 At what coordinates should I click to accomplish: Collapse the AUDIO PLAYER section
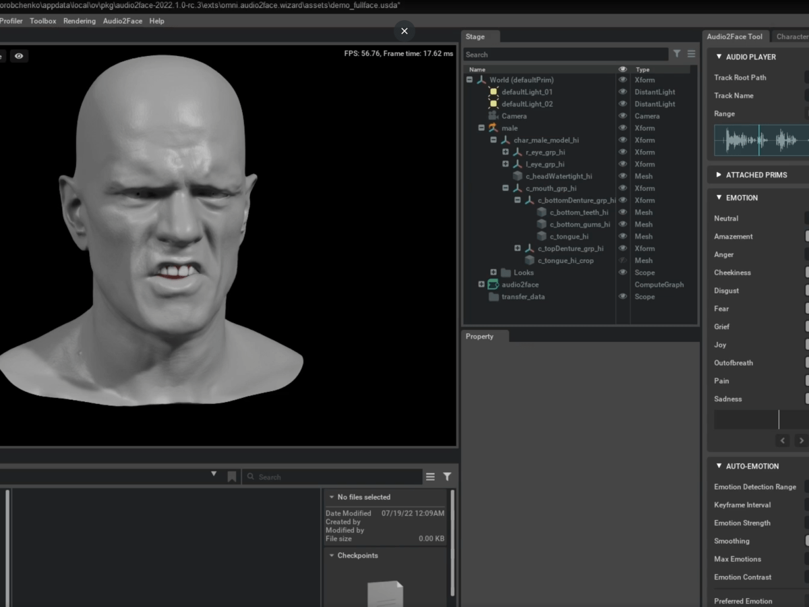click(719, 57)
